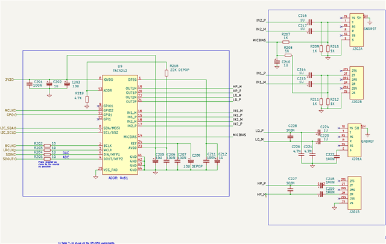The height and width of the screenshot is (244, 386).
Task: Select the LRCLK hierarchical label
Action: (x=10, y=150)
